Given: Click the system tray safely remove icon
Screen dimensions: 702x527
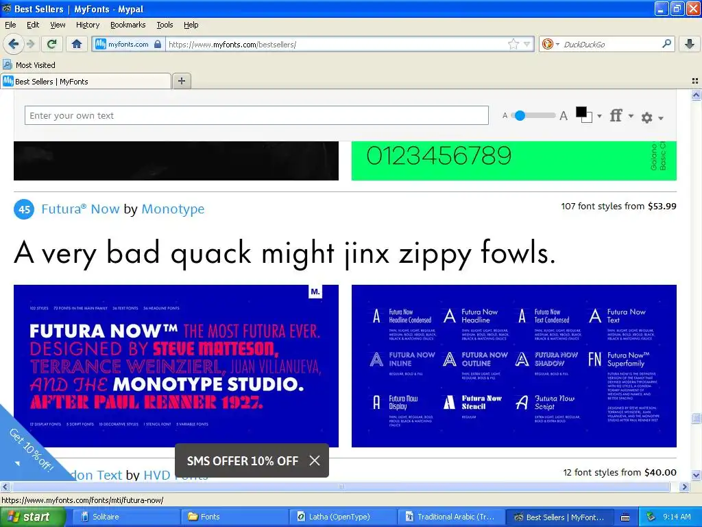Looking at the screenshot, I should pos(651,517).
